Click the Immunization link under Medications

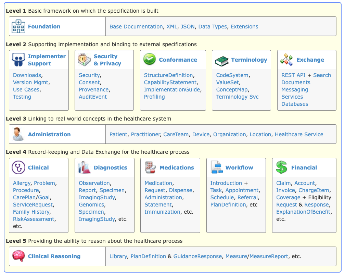click(162, 212)
